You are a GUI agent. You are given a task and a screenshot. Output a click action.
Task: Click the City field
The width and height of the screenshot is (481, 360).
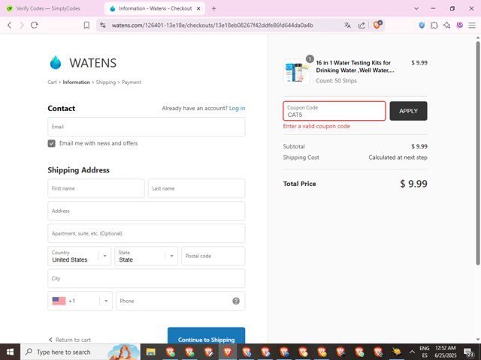pyautogui.click(x=147, y=278)
